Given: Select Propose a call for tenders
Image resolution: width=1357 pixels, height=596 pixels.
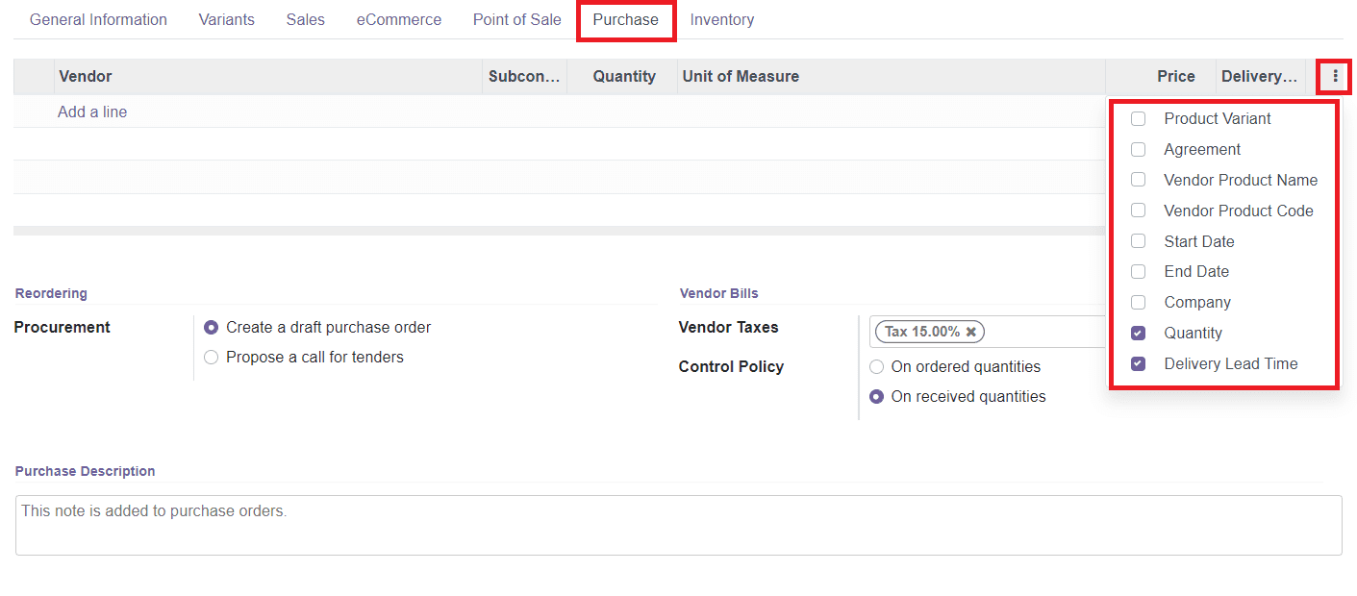Looking at the screenshot, I should click(x=211, y=358).
